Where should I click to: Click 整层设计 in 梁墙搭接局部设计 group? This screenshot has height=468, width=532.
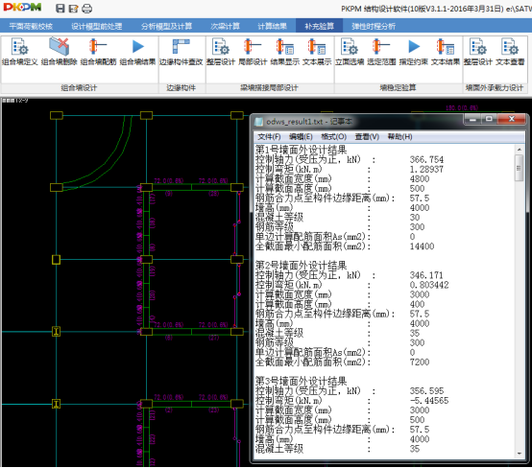pyautogui.click(x=221, y=52)
